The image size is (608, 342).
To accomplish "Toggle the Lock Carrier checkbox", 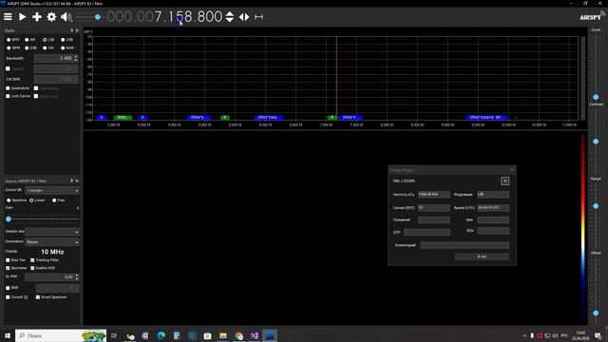I will 8,96.
